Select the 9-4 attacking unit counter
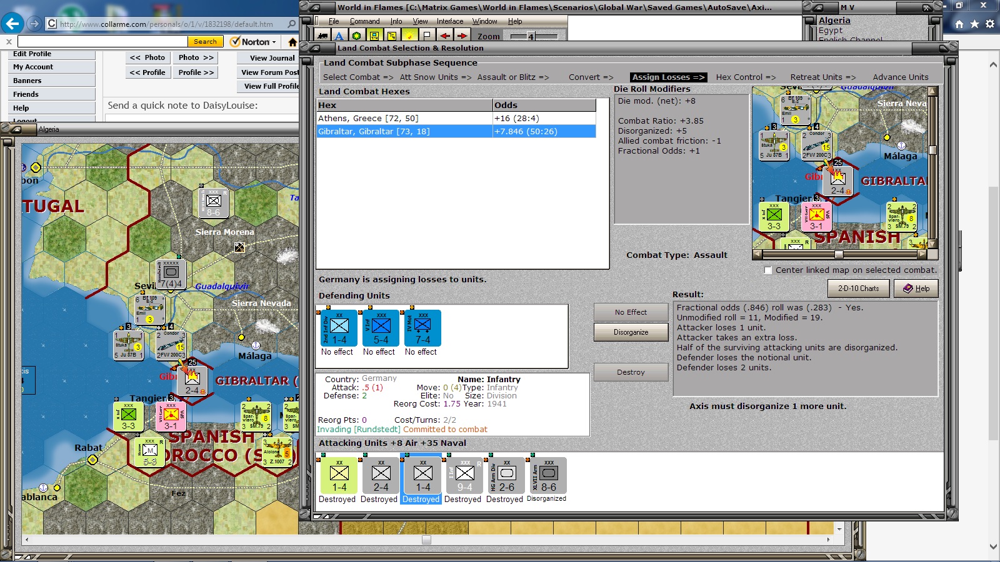This screenshot has height=562, width=1000. (x=465, y=476)
